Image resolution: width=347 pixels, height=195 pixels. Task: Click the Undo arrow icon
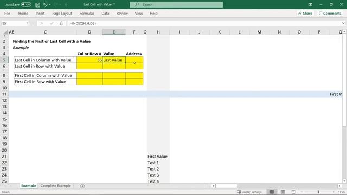[x=45, y=5]
